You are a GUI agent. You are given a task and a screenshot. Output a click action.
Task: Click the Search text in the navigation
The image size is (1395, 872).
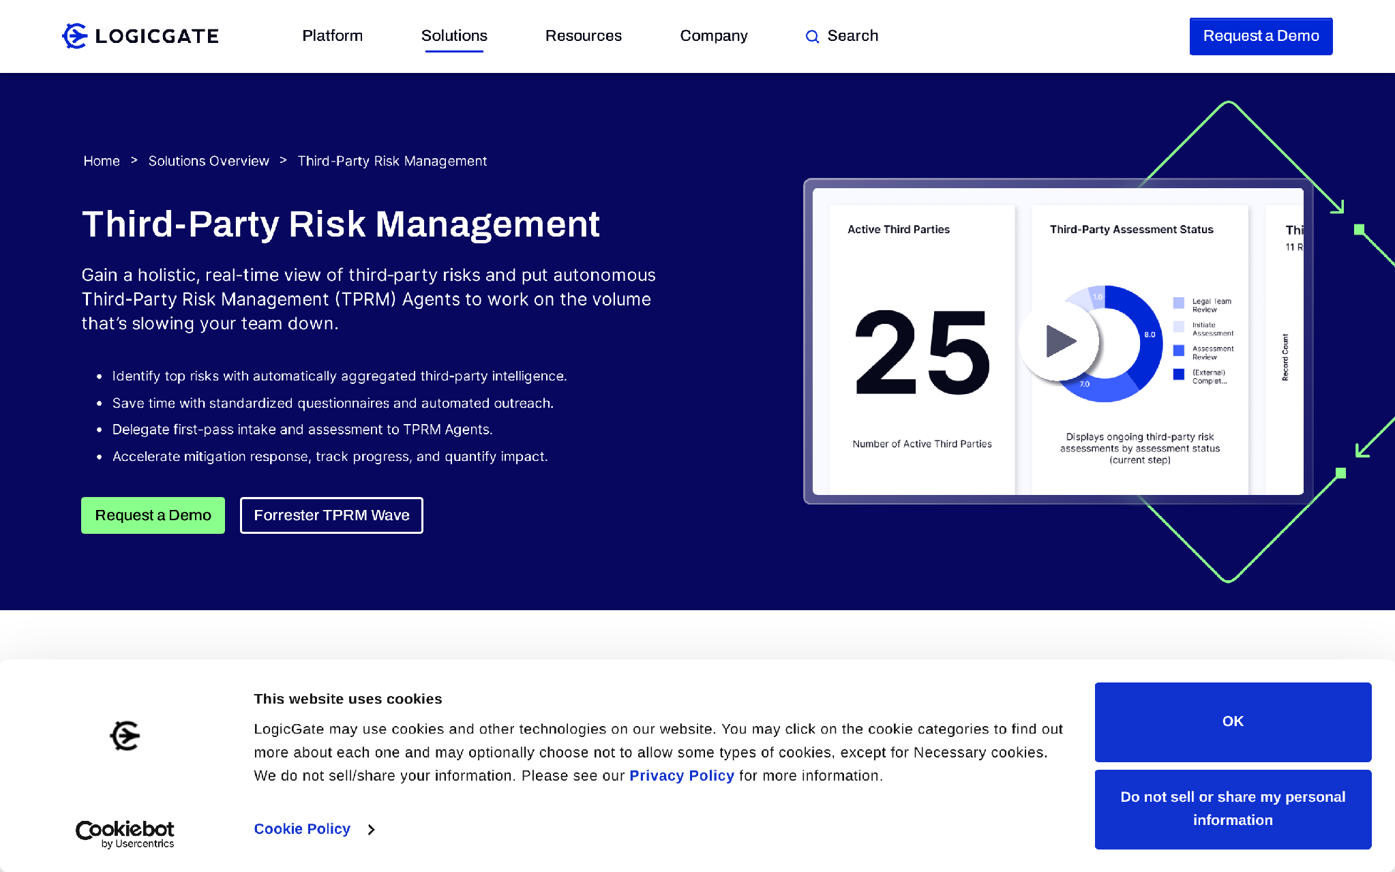click(853, 36)
